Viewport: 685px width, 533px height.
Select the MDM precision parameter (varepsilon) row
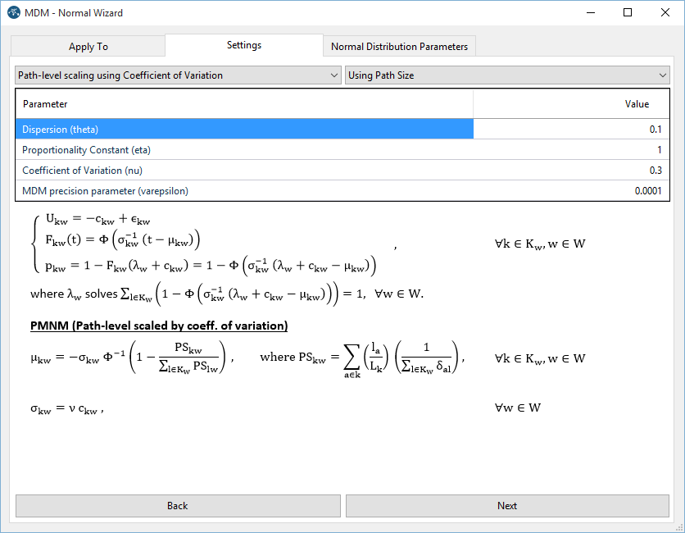tap(244, 191)
